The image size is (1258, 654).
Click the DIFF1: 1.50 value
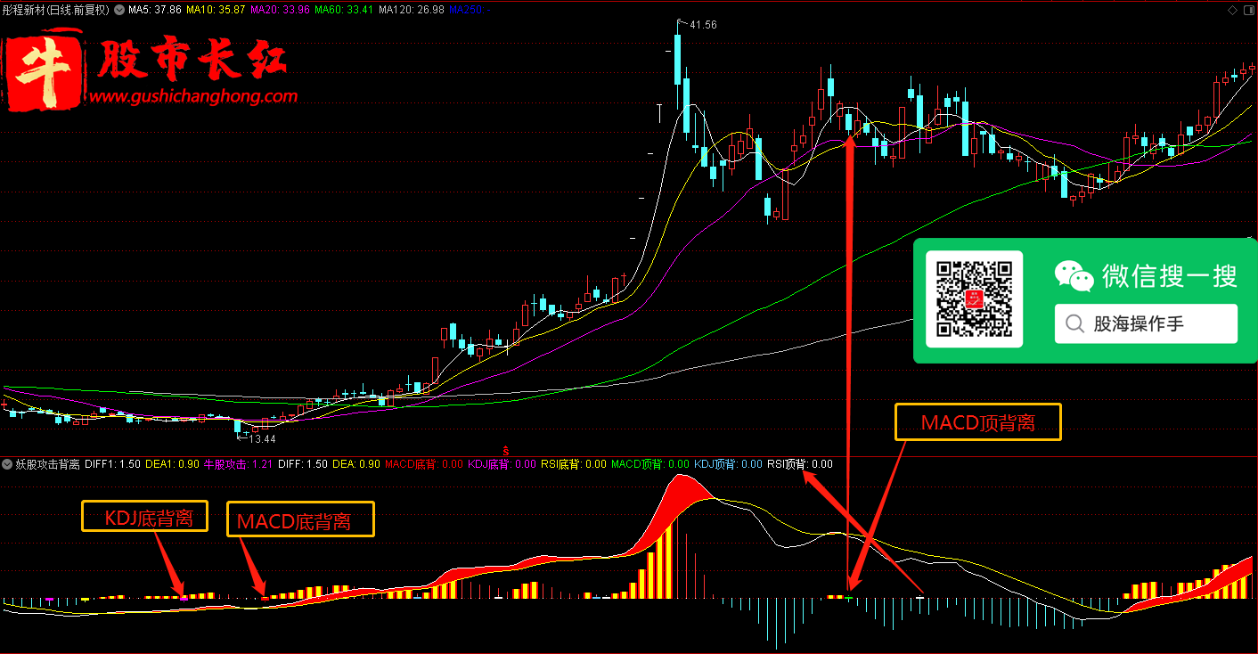[x=112, y=464]
